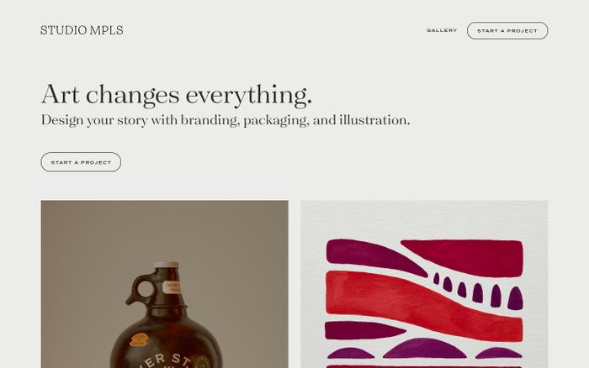Image resolution: width=589 pixels, height=368 pixels.
Task: Click the STUDIO MPLS logo
Action: tap(82, 30)
